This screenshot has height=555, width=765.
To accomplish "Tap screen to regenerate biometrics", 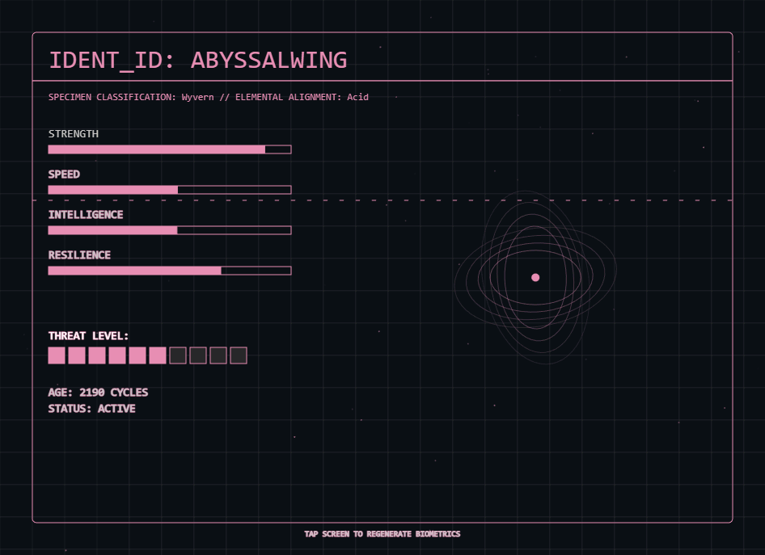I will [x=382, y=534].
